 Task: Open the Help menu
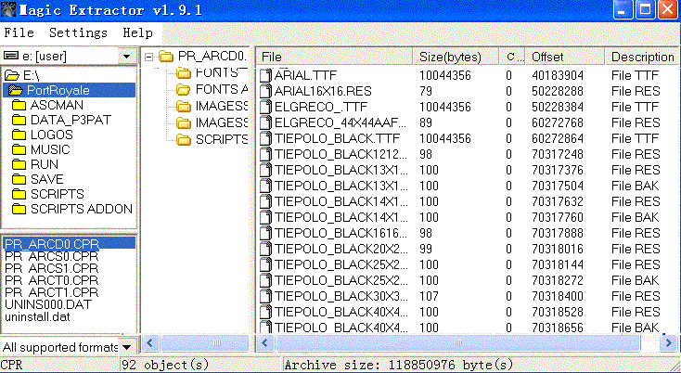tap(137, 33)
